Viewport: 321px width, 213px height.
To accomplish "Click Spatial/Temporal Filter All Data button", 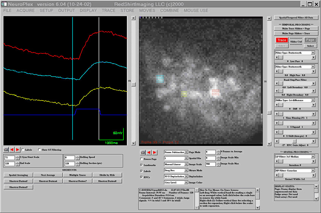I will click(x=296, y=18).
